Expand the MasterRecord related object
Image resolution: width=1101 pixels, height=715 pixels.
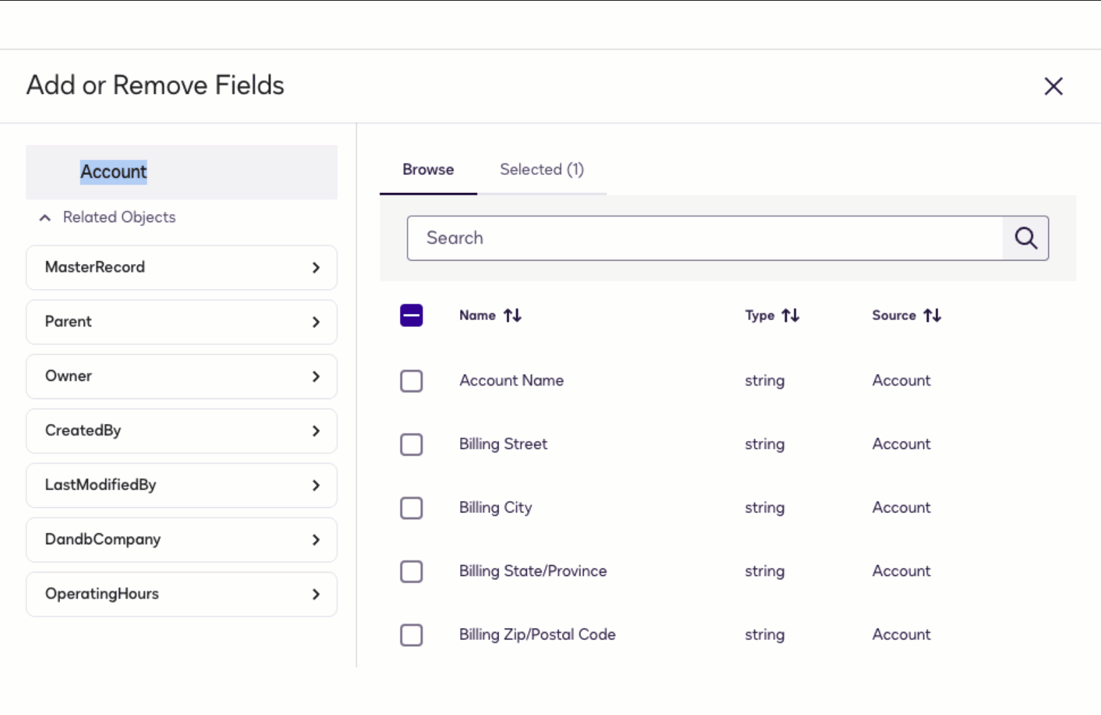[x=181, y=267]
